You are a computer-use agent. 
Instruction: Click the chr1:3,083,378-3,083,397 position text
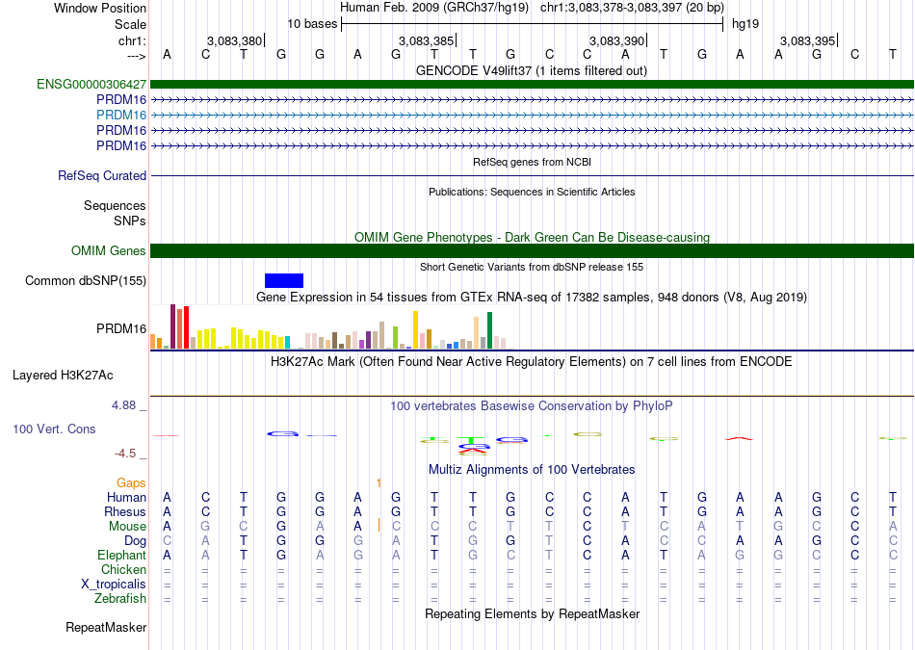(632, 8)
